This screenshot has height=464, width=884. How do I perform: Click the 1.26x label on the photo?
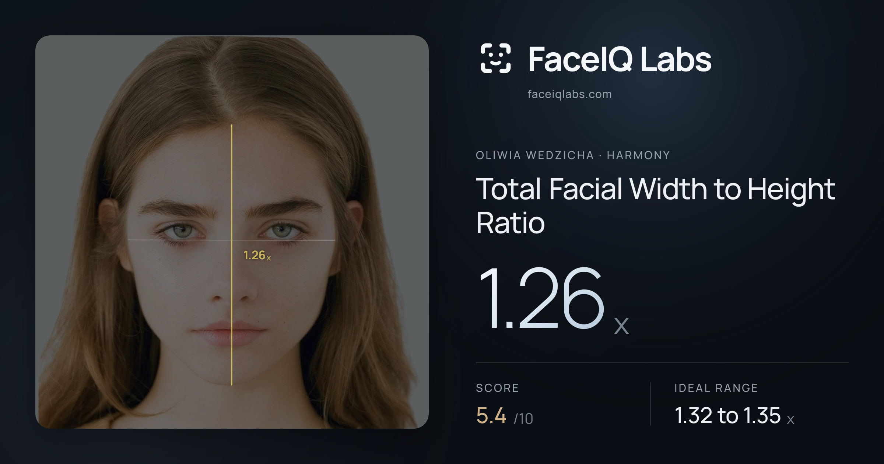pyautogui.click(x=257, y=255)
